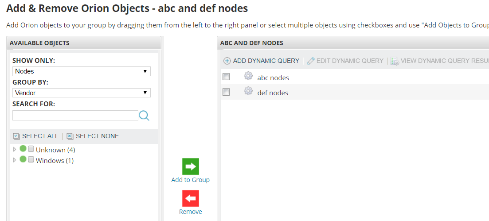This screenshot has height=221, width=489.
Task: Click the Add to Group link text
Action: click(x=191, y=180)
